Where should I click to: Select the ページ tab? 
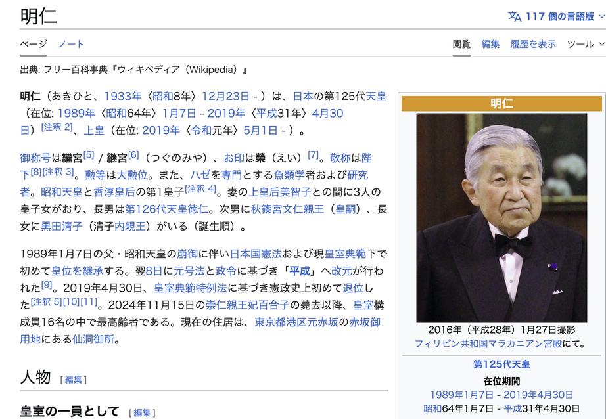33,44
